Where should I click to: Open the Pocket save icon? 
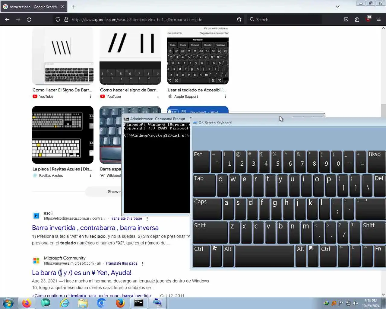click(346, 20)
